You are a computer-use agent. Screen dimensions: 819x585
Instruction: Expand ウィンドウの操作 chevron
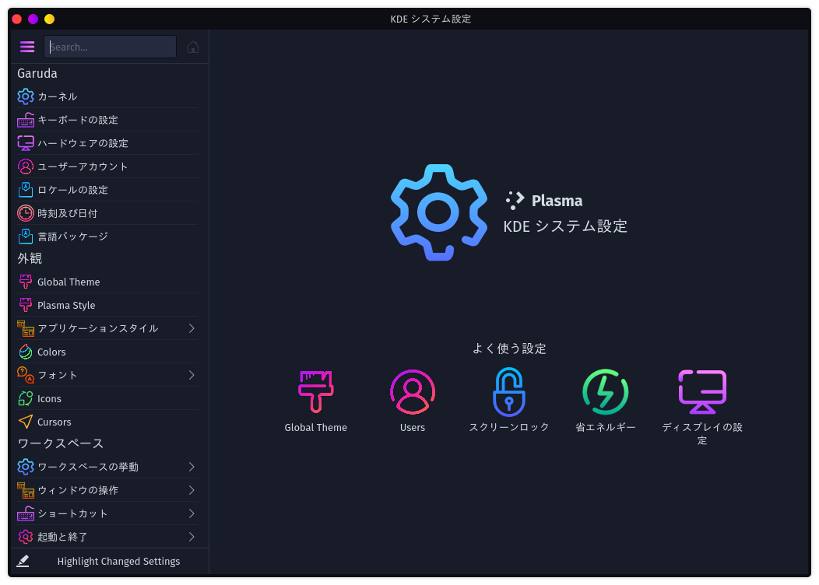pyautogui.click(x=192, y=490)
